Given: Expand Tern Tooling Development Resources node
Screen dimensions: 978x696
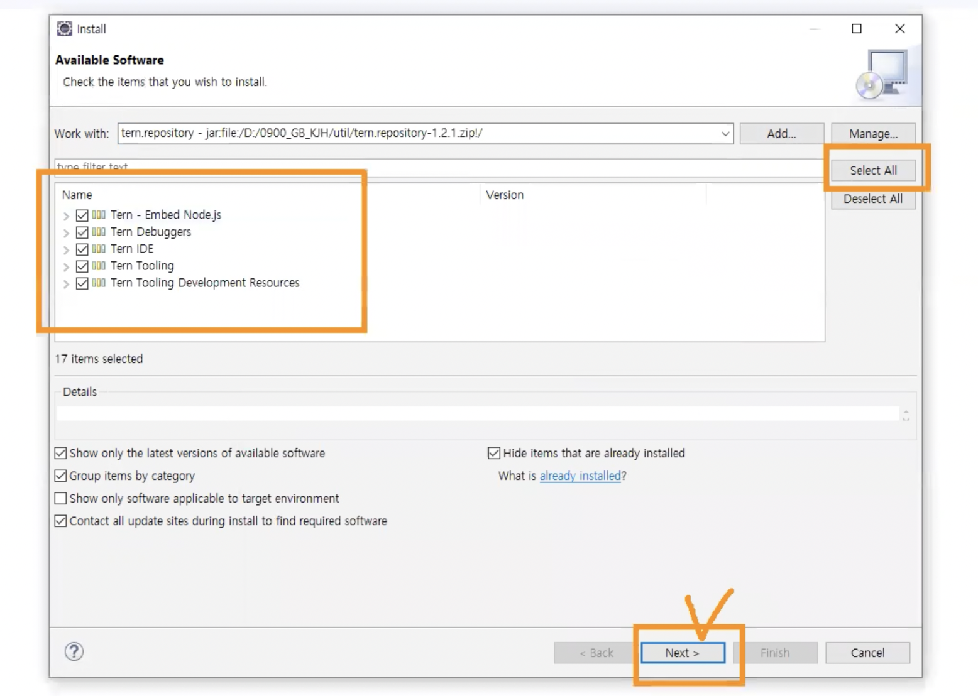Looking at the screenshot, I should (x=66, y=284).
